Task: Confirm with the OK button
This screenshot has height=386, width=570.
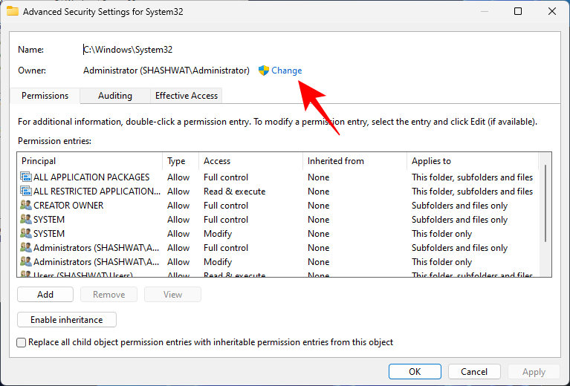Action: 415,372
